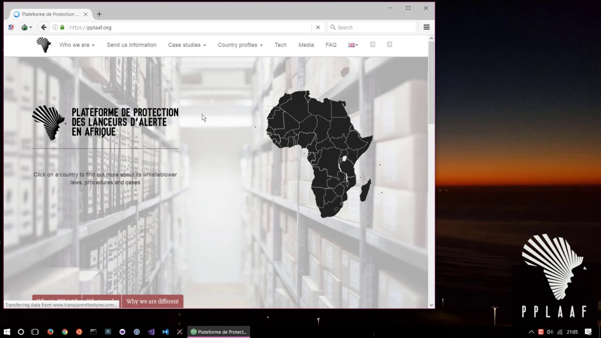The image size is (601, 338).
Task: Click the site information (i) icon
Action: click(55, 27)
